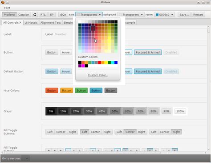Open the Base color Transparent dropdown

(x=89, y=15)
